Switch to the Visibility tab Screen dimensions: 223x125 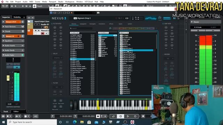[x=17, y=17]
